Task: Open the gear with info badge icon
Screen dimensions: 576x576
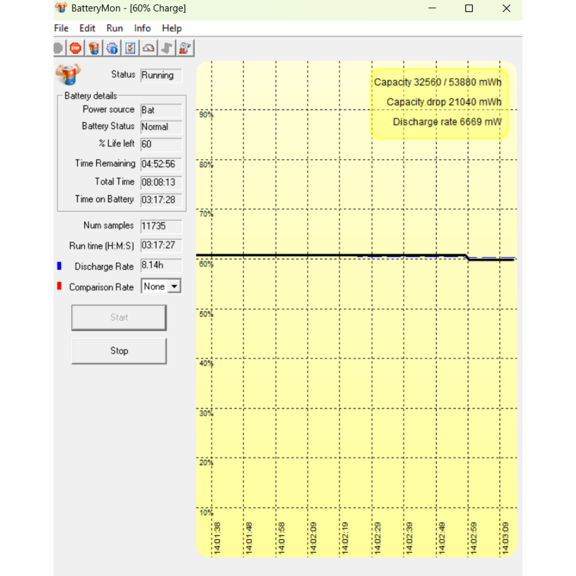Action: pos(112,48)
